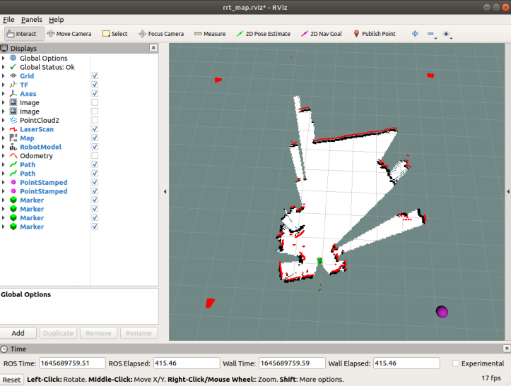Open the Panels menu
The height and width of the screenshot is (386, 511).
point(31,20)
